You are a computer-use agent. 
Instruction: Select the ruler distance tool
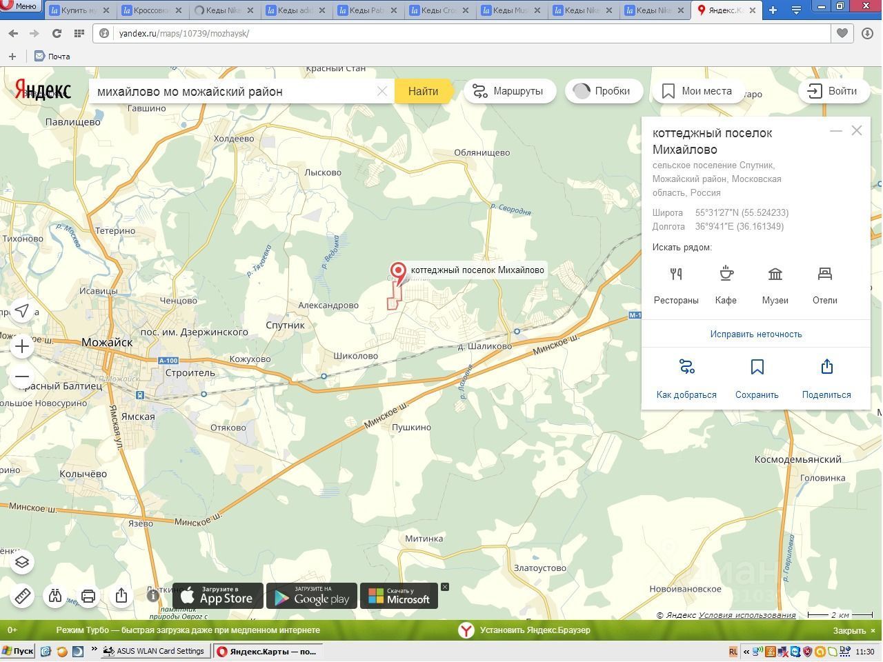pyautogui.click(x=22, y=596)
